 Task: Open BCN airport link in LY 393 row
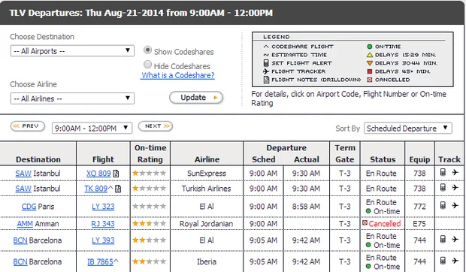[x=20, y=240]
